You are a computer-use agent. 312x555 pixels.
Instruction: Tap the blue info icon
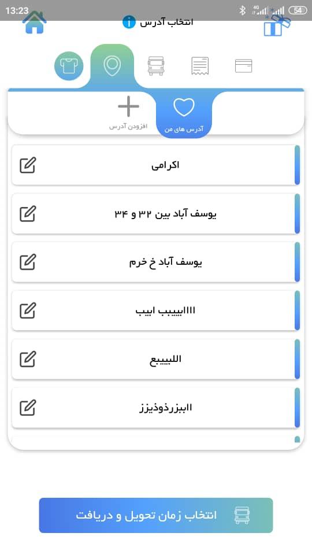point(129,23)
